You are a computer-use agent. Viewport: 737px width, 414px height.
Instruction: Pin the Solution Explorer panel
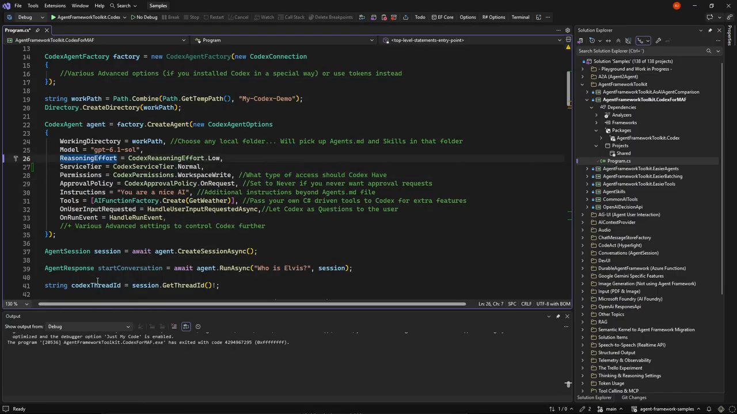710,30
